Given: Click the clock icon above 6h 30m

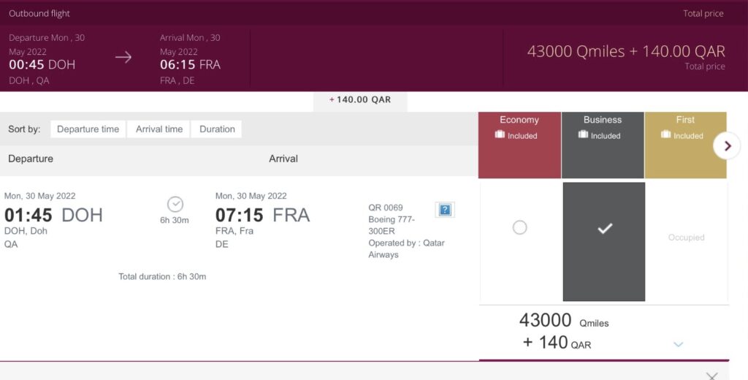Looking at the screenshot, I should pyautogui.click(x=175, y=205).
